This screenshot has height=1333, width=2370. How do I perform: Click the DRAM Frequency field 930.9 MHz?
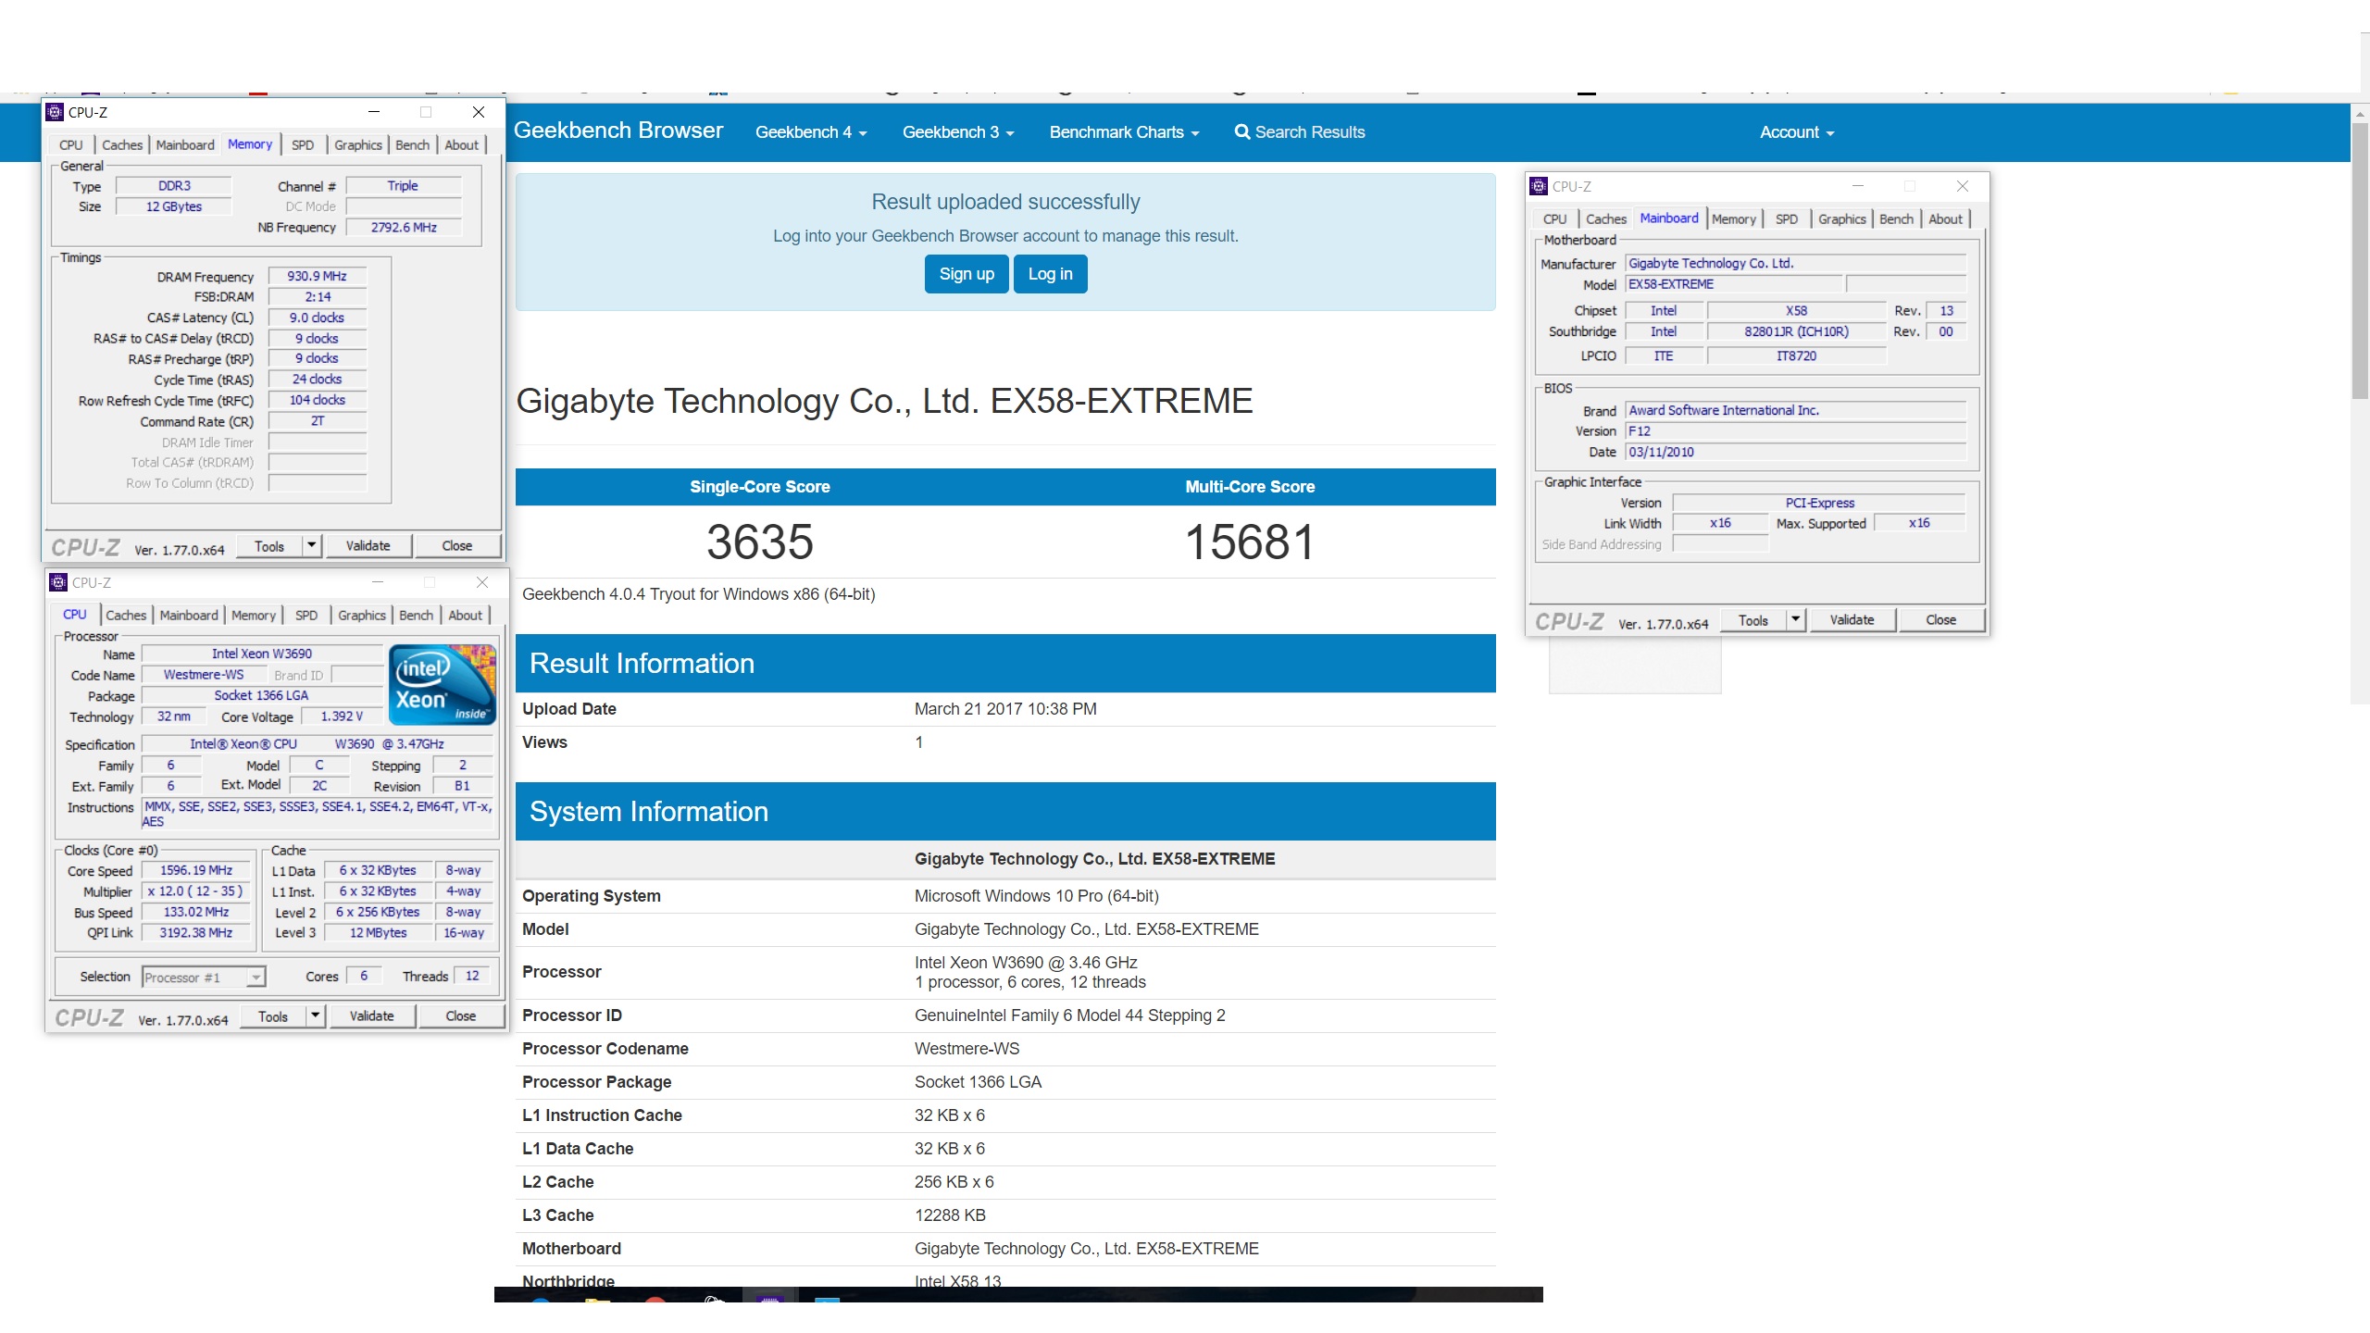318,276
